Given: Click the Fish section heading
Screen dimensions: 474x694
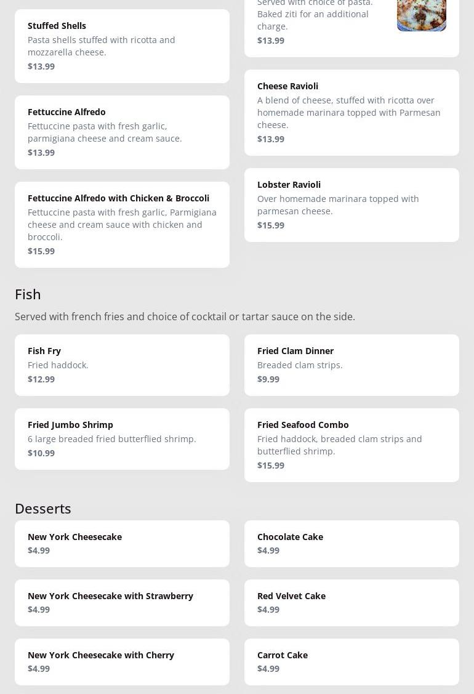Looking at the screenshot, I should pos(28,294).
